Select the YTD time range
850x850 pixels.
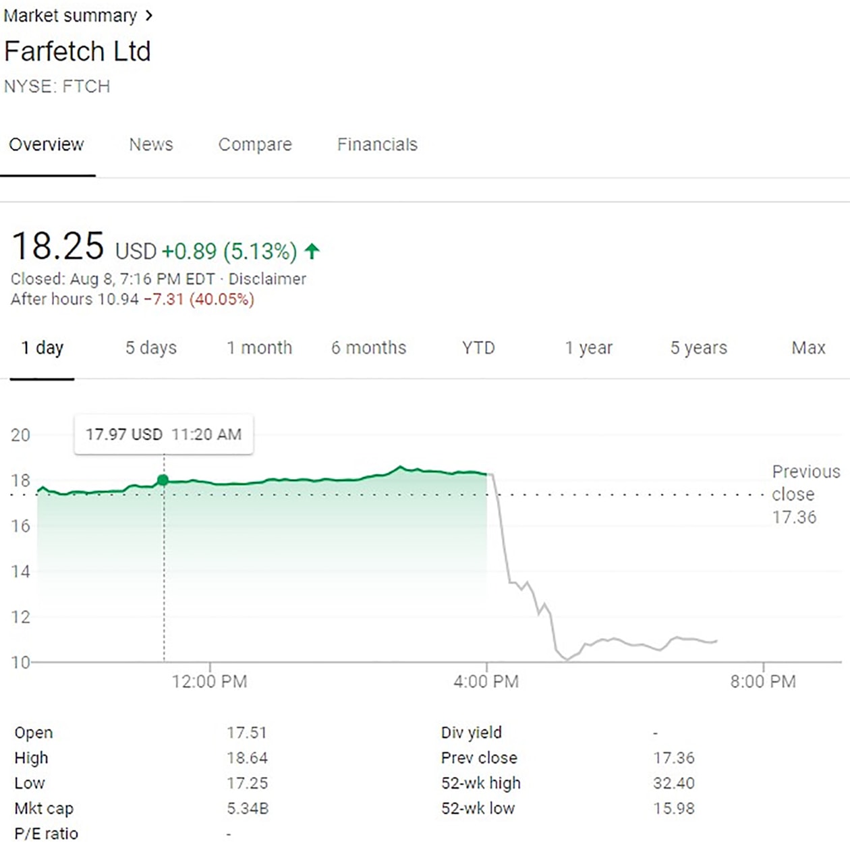click(x=477, y=348)
